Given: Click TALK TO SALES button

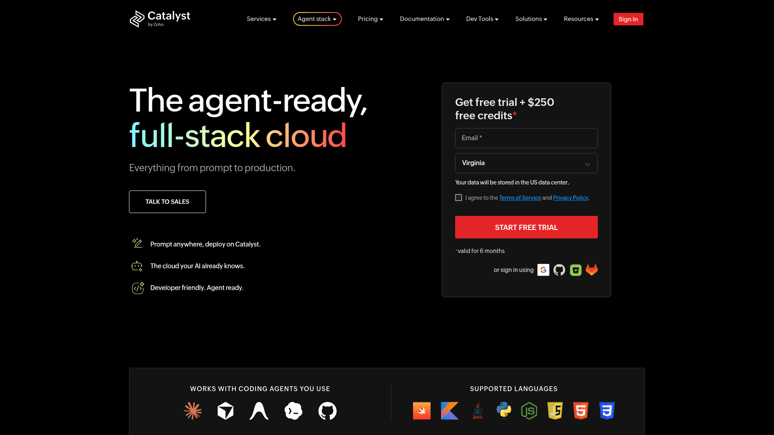Looking at the screenshot, I should (167, 202).
